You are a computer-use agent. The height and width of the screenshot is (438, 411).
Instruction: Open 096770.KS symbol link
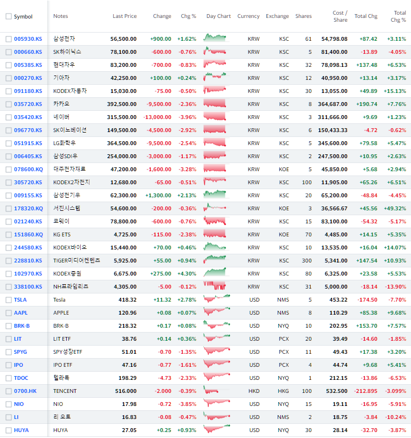[x=28, y=130]
